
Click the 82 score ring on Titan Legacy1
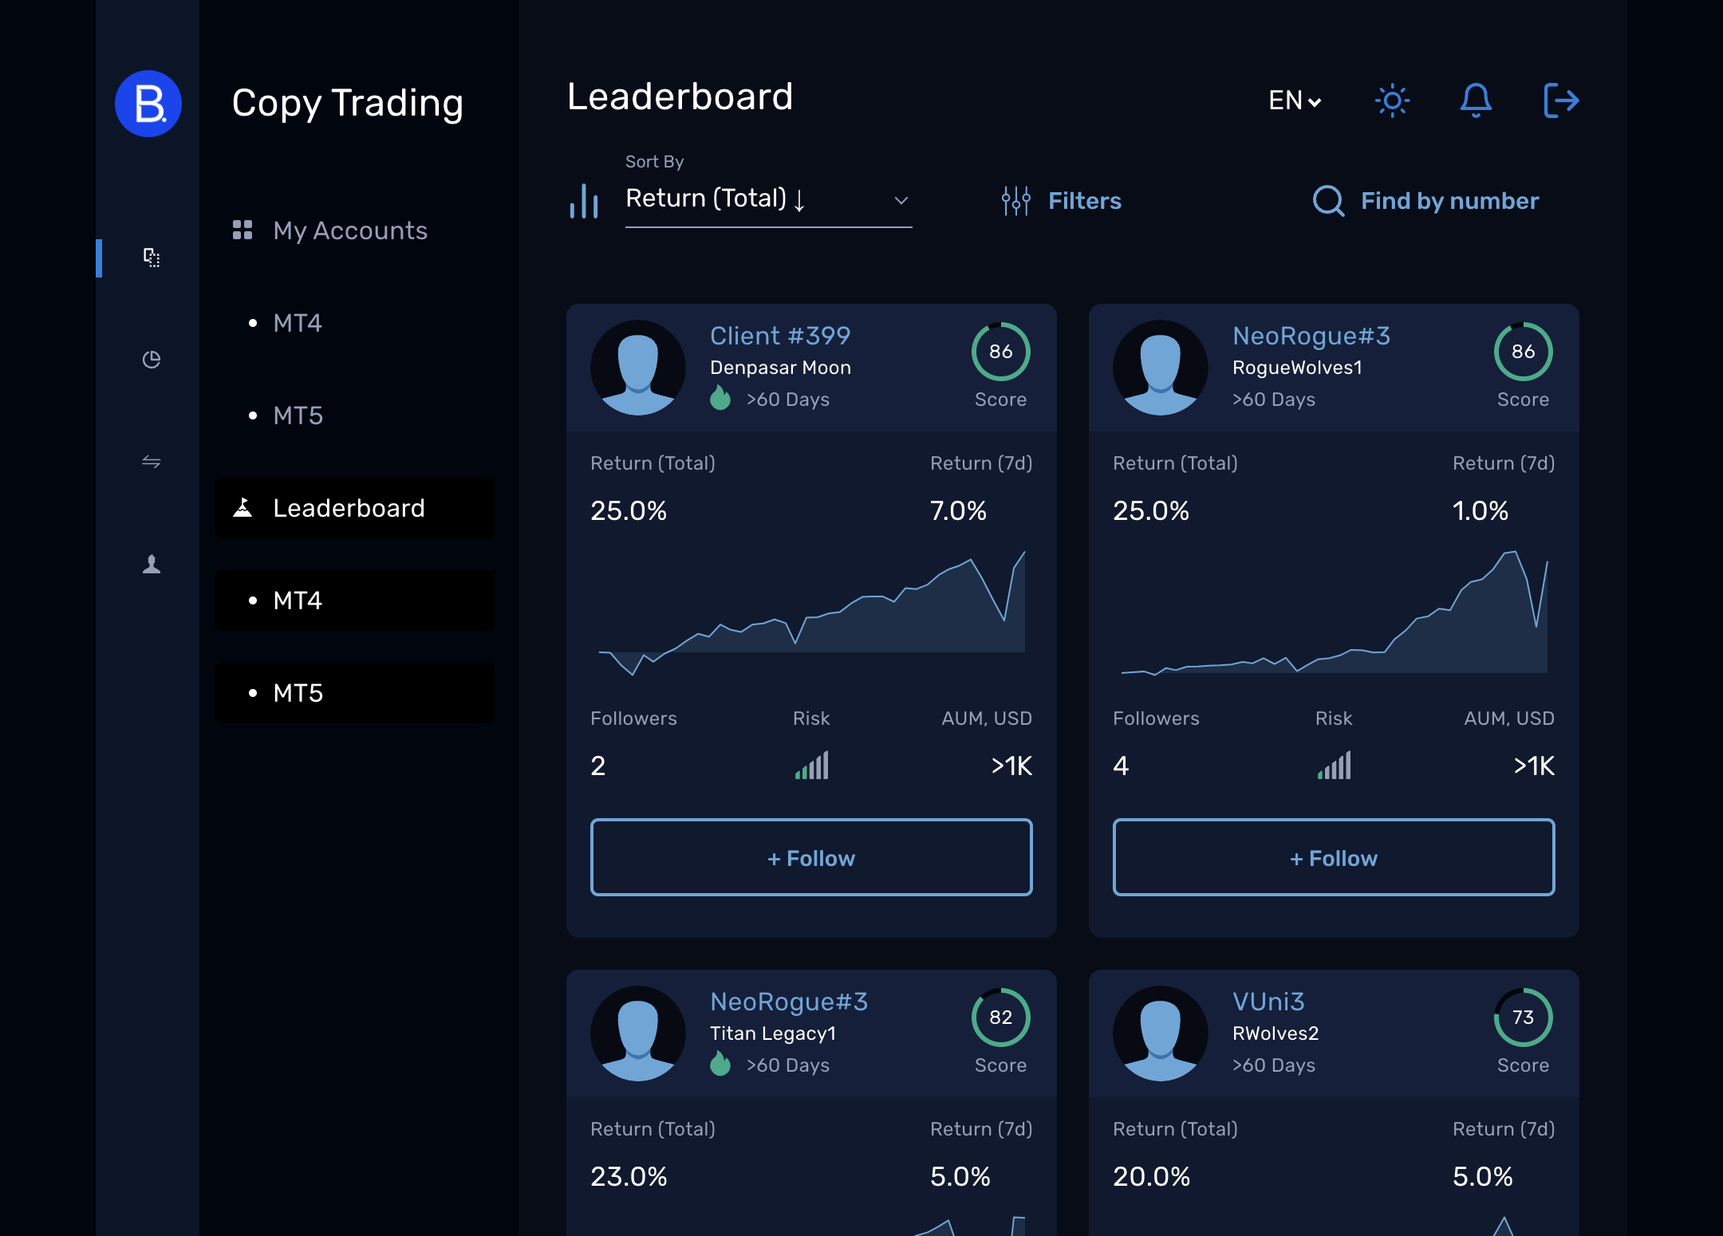point(1001,1018)
